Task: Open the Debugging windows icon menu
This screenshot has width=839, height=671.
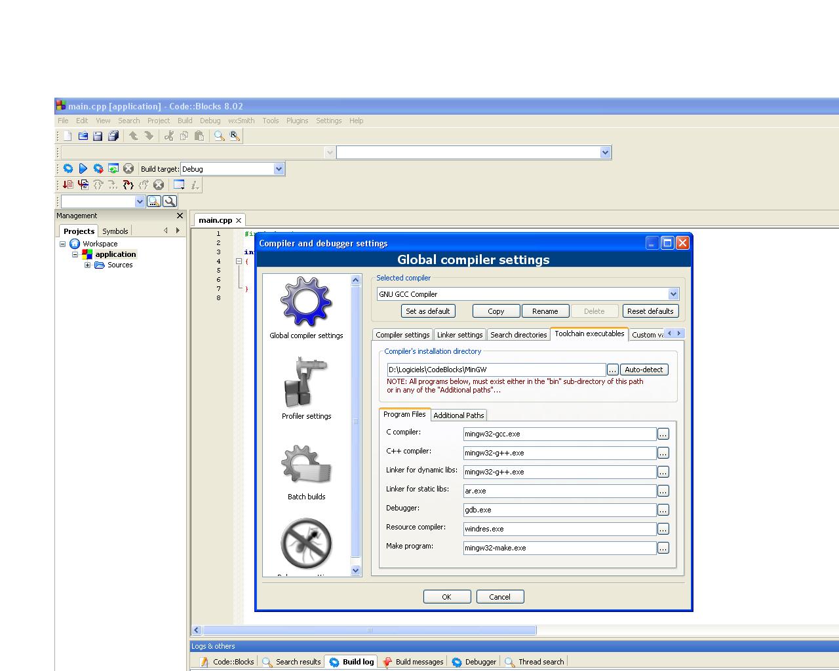Action: 179,185
